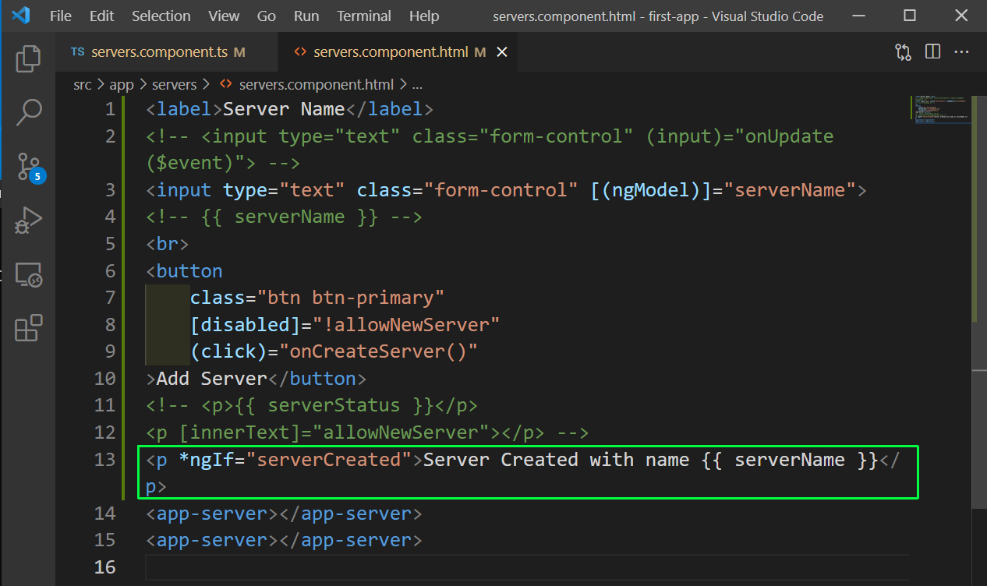Open the View menu
Image resolution: width=987 pixels, height=586 pixels.
tap(225, 16)
